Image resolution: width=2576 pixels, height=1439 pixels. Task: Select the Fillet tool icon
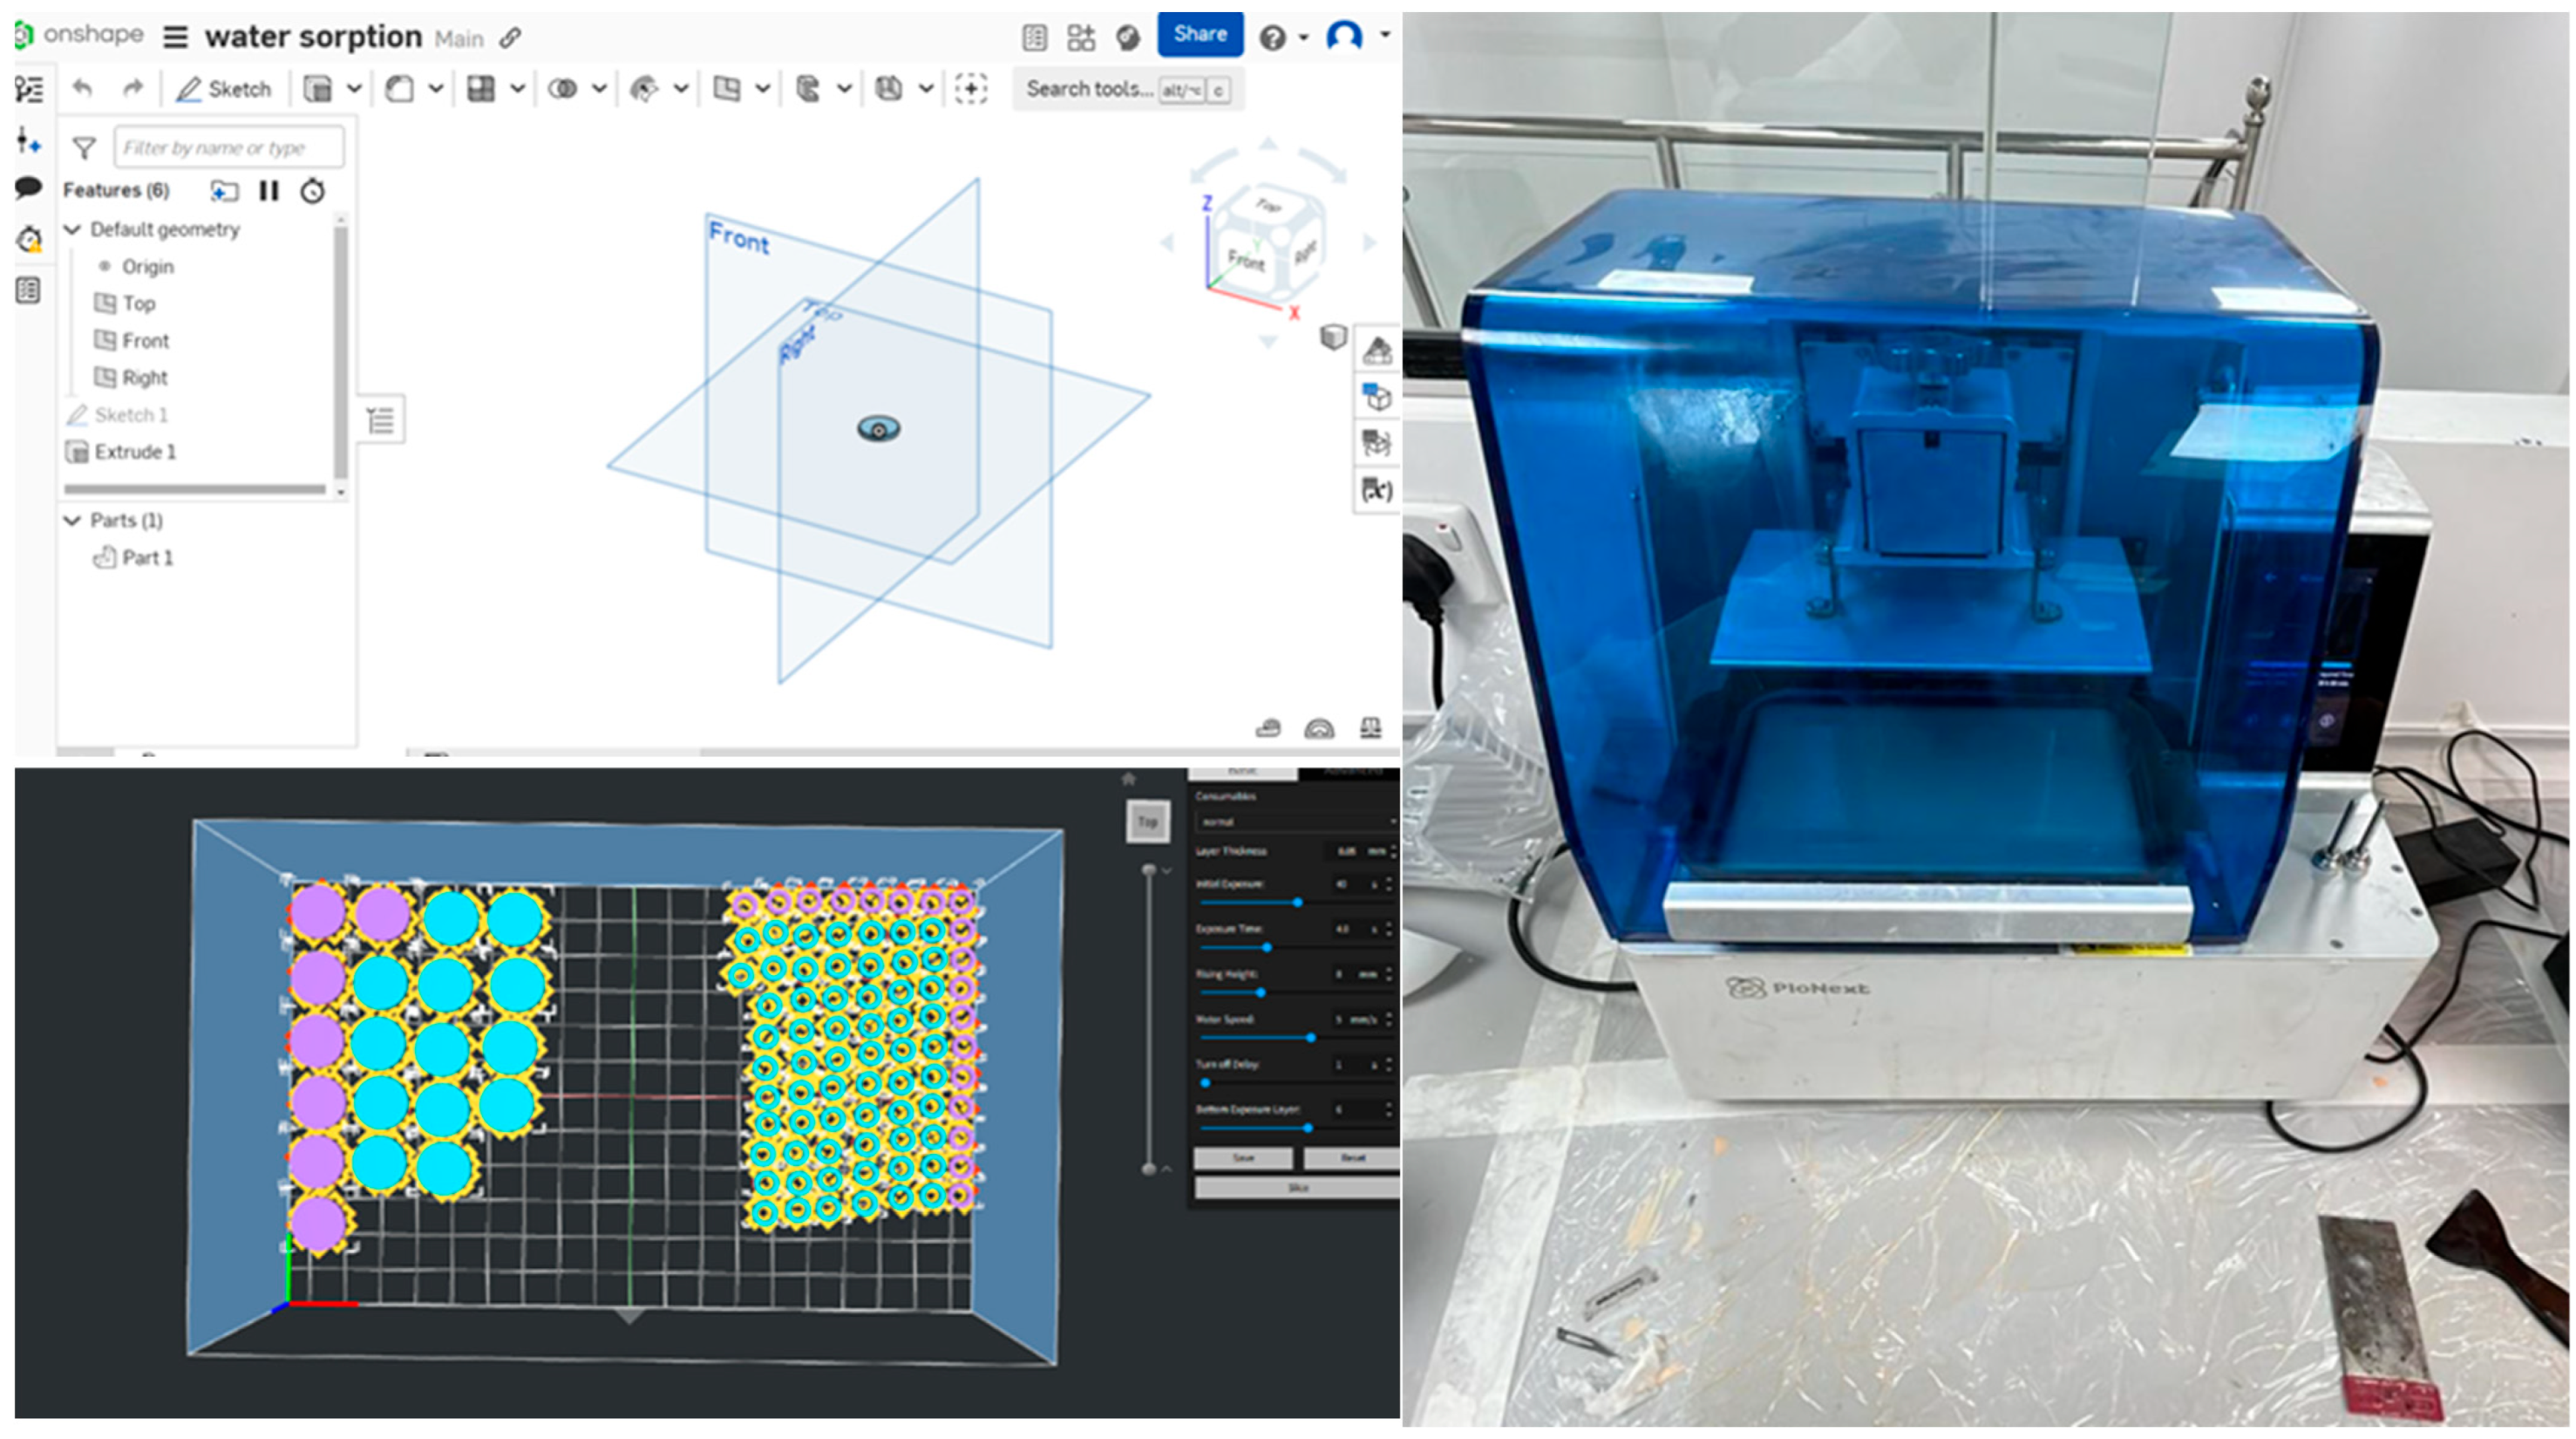pos(399,89)
